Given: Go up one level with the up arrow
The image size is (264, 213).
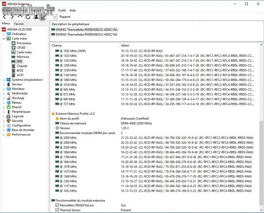Looking at the screenshot, I should tap(20, 16).
